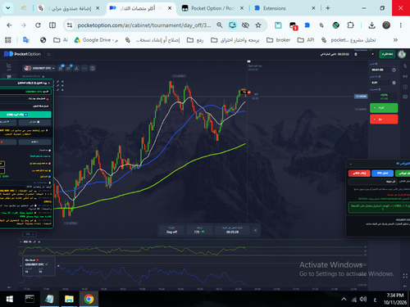Click the favorites star beside PocketOption logo
Image resolution: width=410 pixels, height=307 pixels.
point(48,54)
